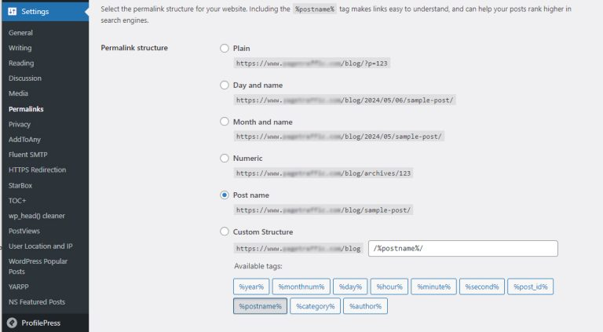
Task: Open the General settings page
Action: point(20,33)
